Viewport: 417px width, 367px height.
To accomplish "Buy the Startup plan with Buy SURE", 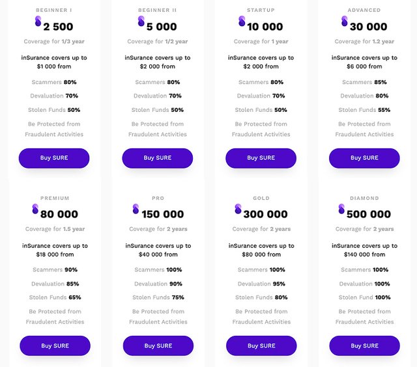I will (261, 158).
